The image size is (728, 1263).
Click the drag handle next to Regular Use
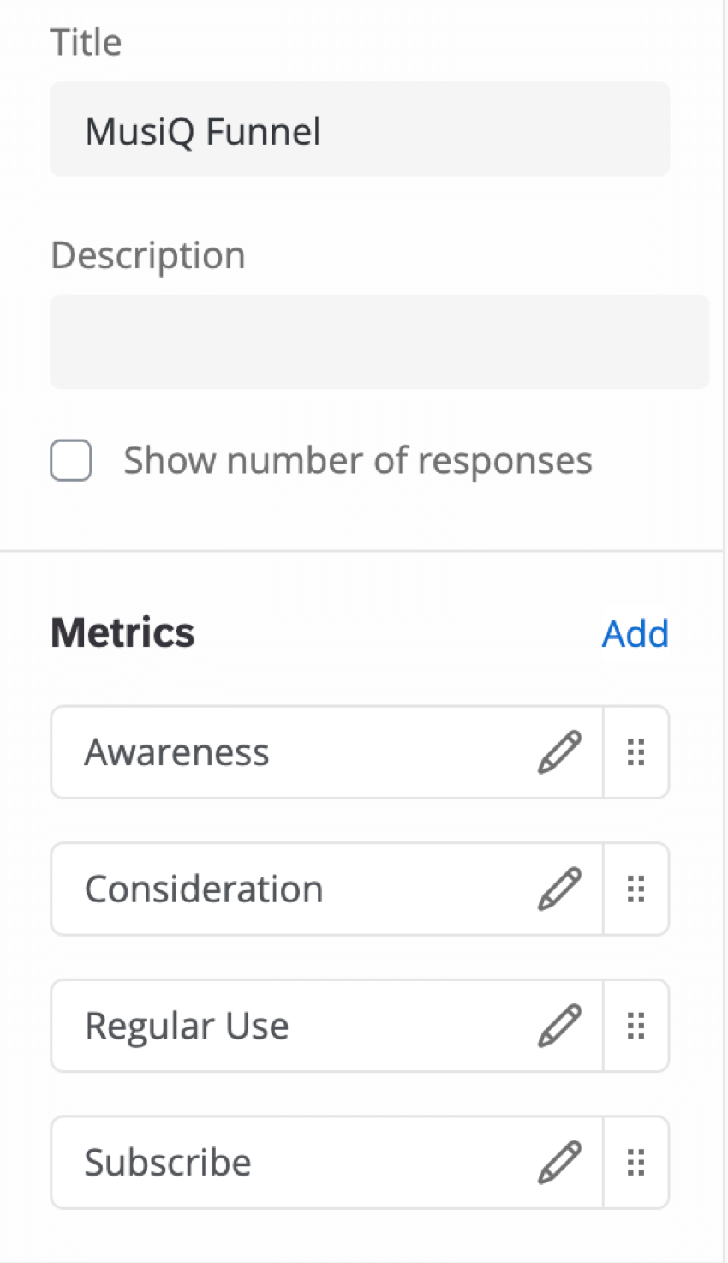[636, 1026]
